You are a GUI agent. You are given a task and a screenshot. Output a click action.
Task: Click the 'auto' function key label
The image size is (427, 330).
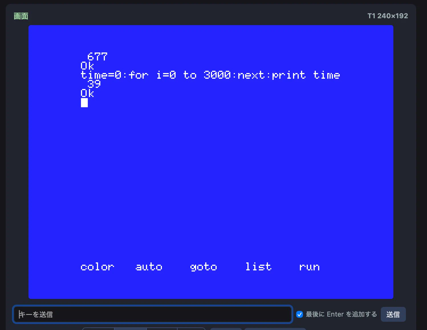149,267
